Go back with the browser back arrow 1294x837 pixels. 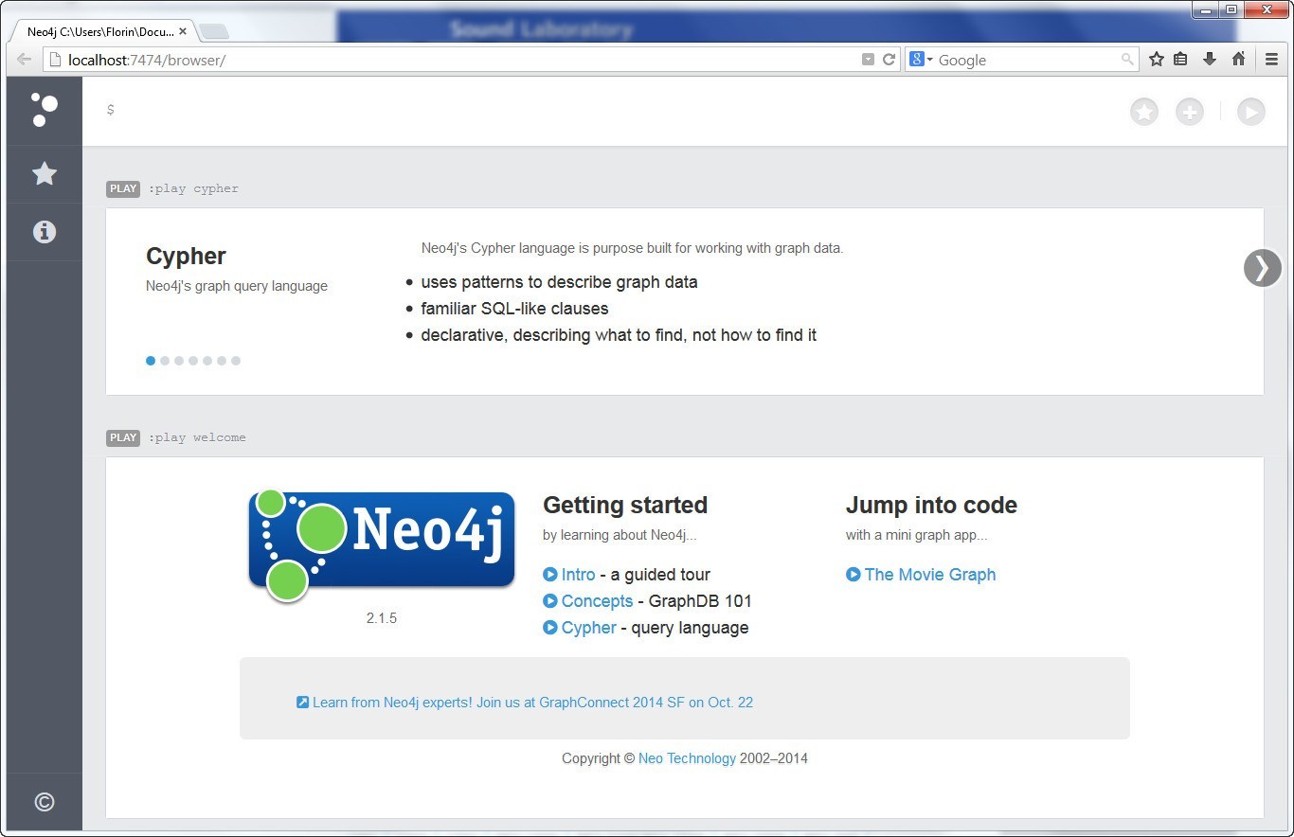(24, 60)
